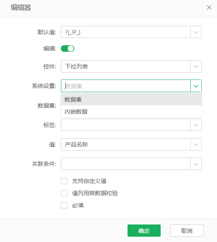Close the 编辑器 dialog with X
This screenshot has height=242, width=217.
pos(209,7)
